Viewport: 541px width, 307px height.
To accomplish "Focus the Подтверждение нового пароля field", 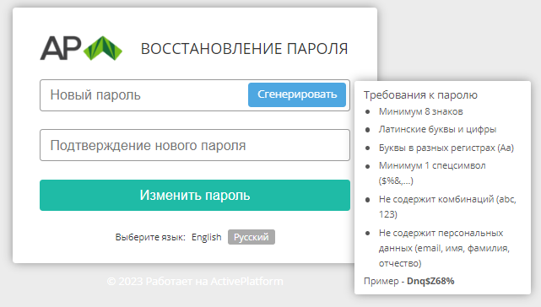I will [x=195, y=145].
